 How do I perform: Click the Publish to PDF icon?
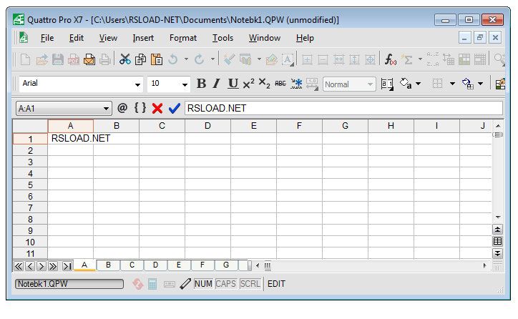74,60
